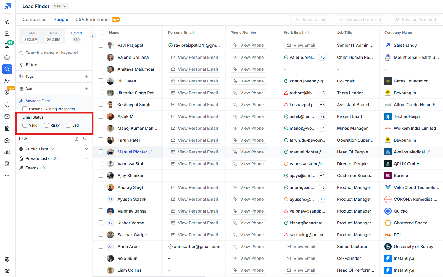Viewport: 443px width, 277px height.
Task: Open the inbox icon with 66 badge
Action: (7, 46)
